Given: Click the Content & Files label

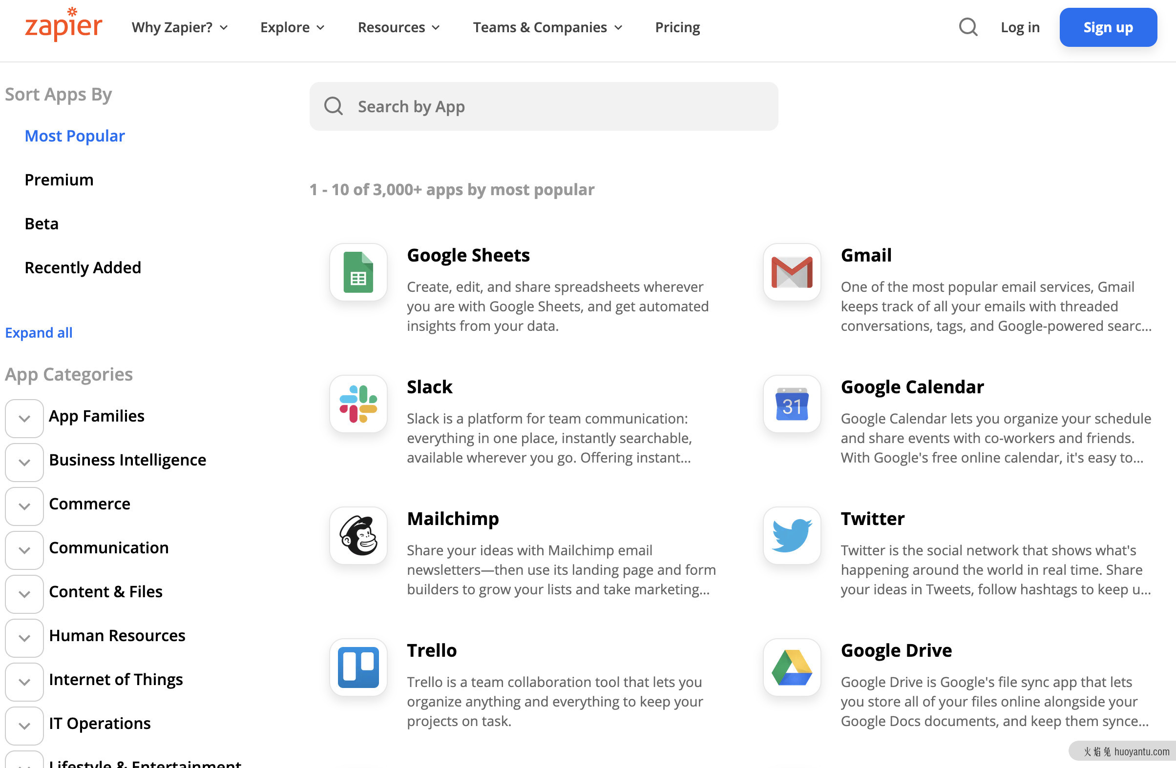Looking at the screenshot, I should (106, 591).
